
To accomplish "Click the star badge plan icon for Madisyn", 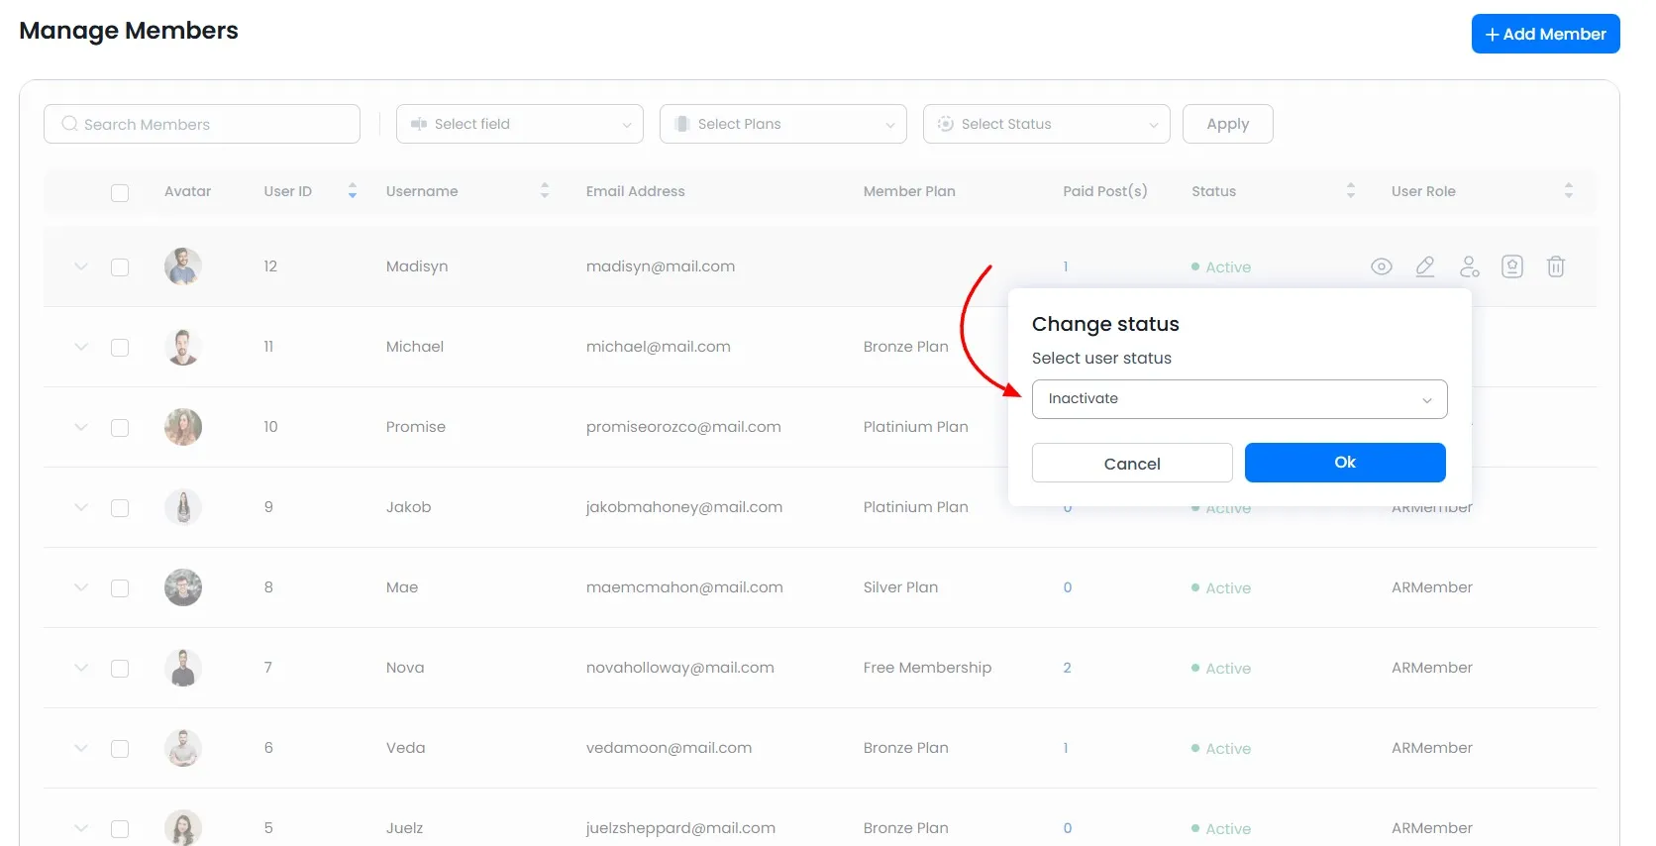I will tap(1511, 266).
